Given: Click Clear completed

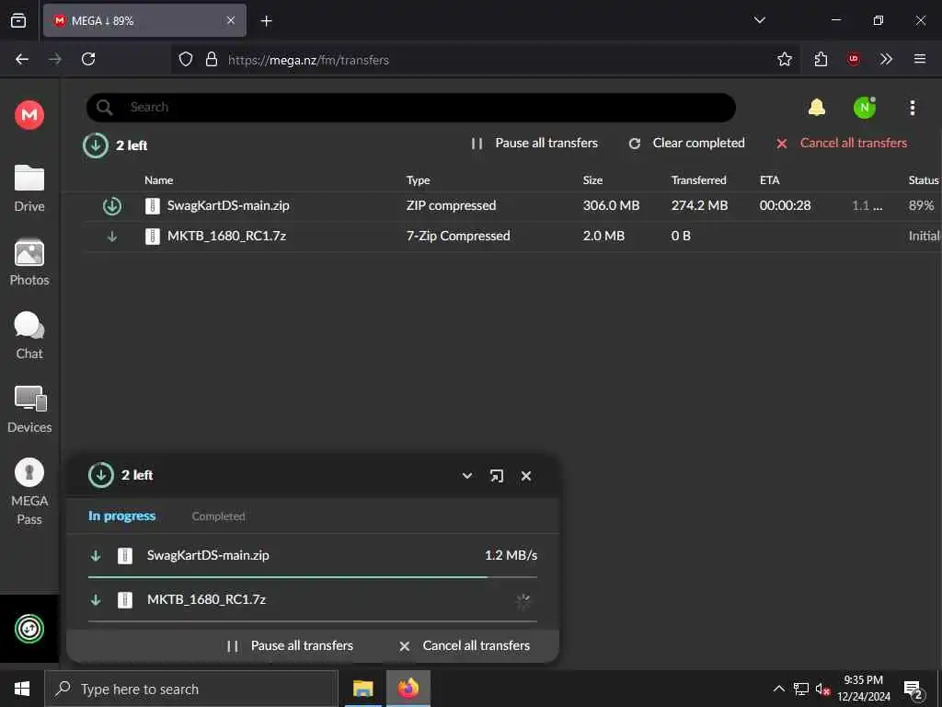Looking at the screenshot, I should pyautogui.click(x=686, y=143).
